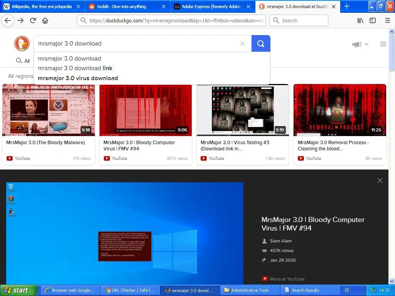Submit search with blue magnifier button
Screen dimensions: 395x296
(261, 44)
